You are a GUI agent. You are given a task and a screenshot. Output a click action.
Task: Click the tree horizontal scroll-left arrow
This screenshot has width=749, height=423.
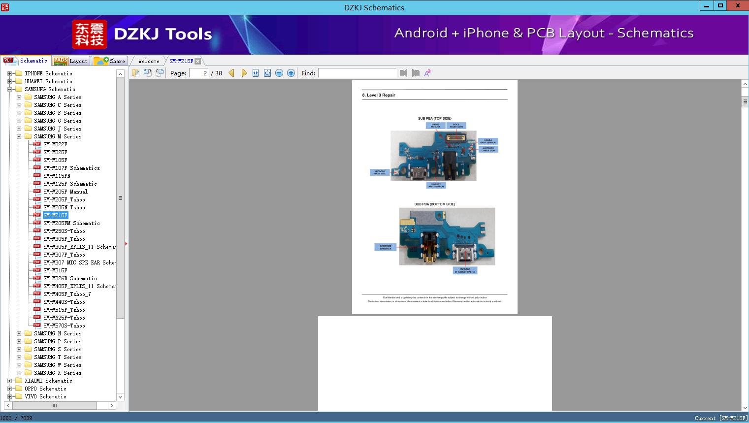(x=7, y=406)
